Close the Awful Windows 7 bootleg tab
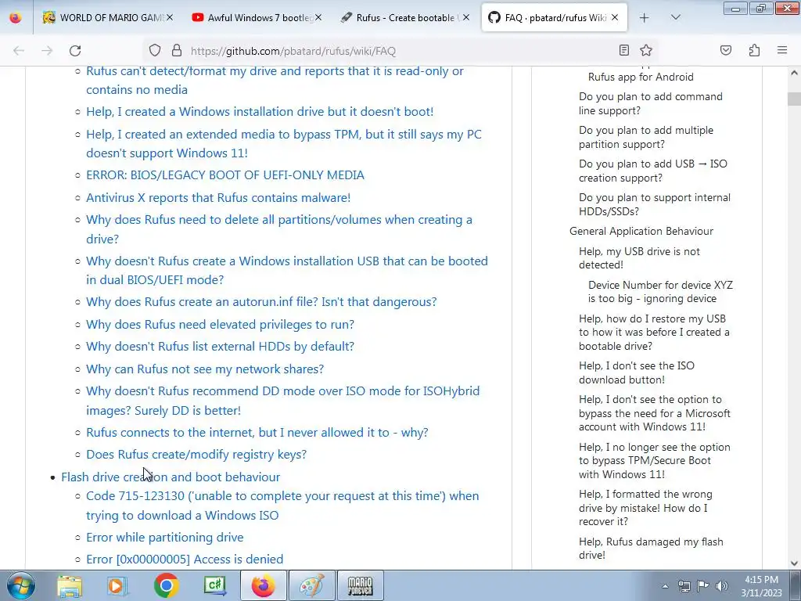801x601 pixels. [318, 17]
